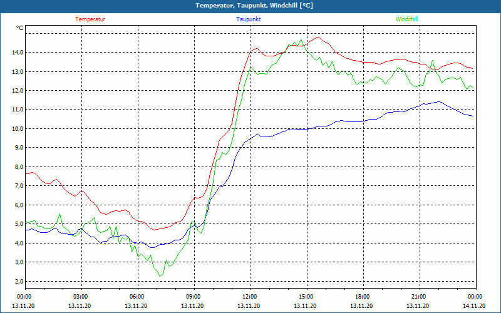Click the 18:00 time label on the x-axis
501x313 pixels.
point(363,296)
